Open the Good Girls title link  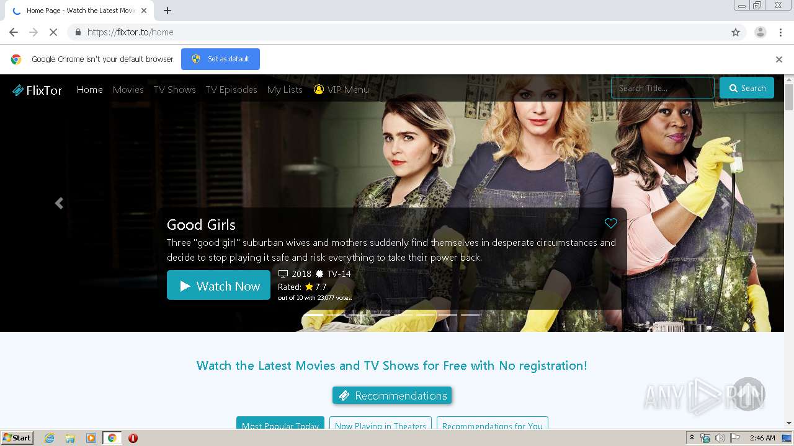[x=201, y=224]
